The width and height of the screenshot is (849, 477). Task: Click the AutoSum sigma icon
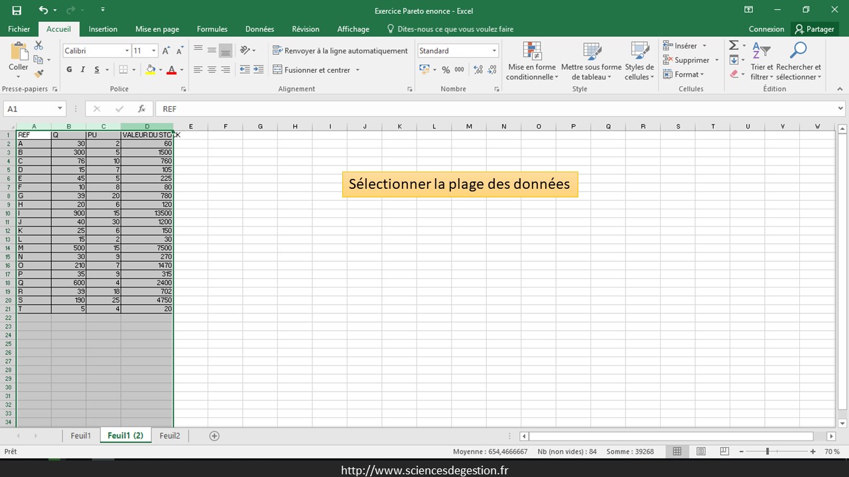(x=734, y=45)
